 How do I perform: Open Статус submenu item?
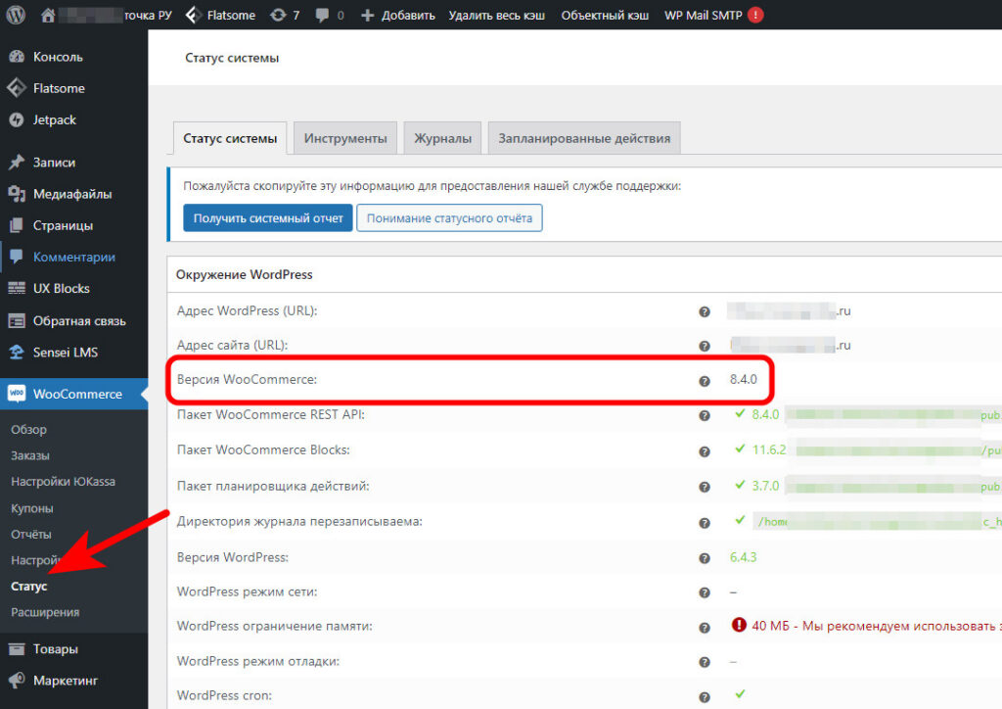tap(28, 587)
